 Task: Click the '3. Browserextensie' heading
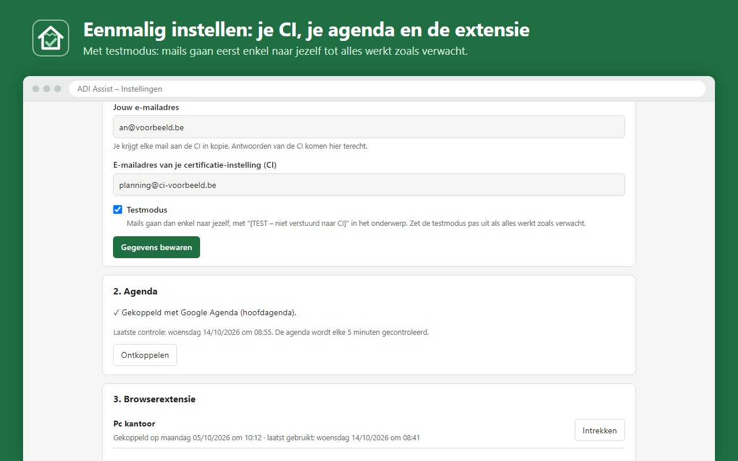(155, 399)
